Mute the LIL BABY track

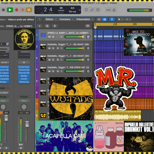coord(49,37)
